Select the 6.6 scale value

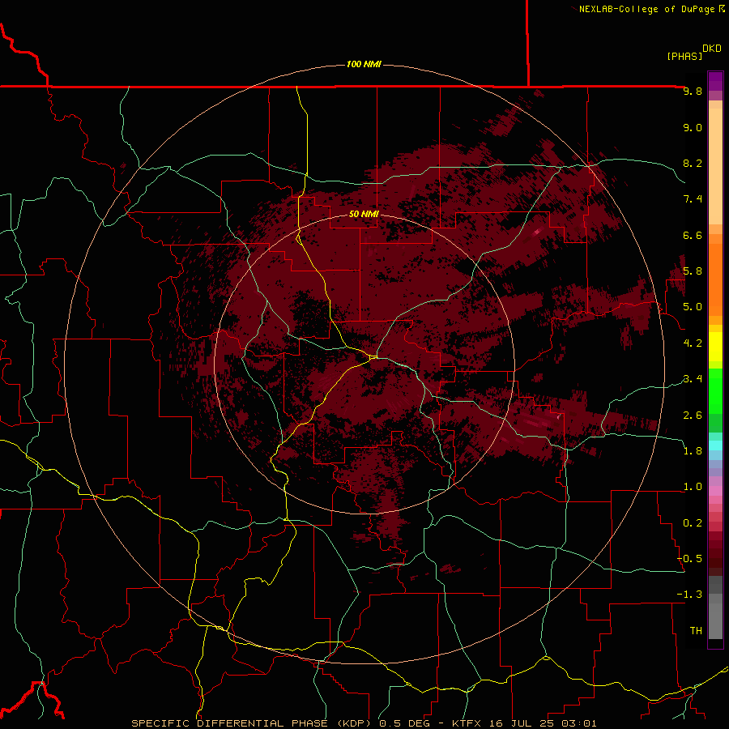point(693,235)
